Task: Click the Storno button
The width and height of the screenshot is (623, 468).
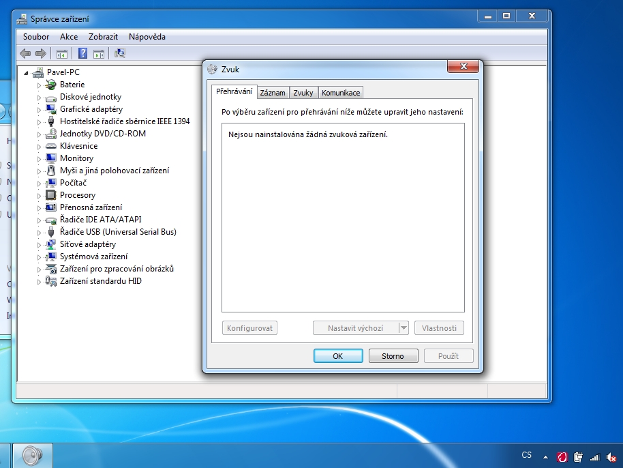Action: (393, 356)
